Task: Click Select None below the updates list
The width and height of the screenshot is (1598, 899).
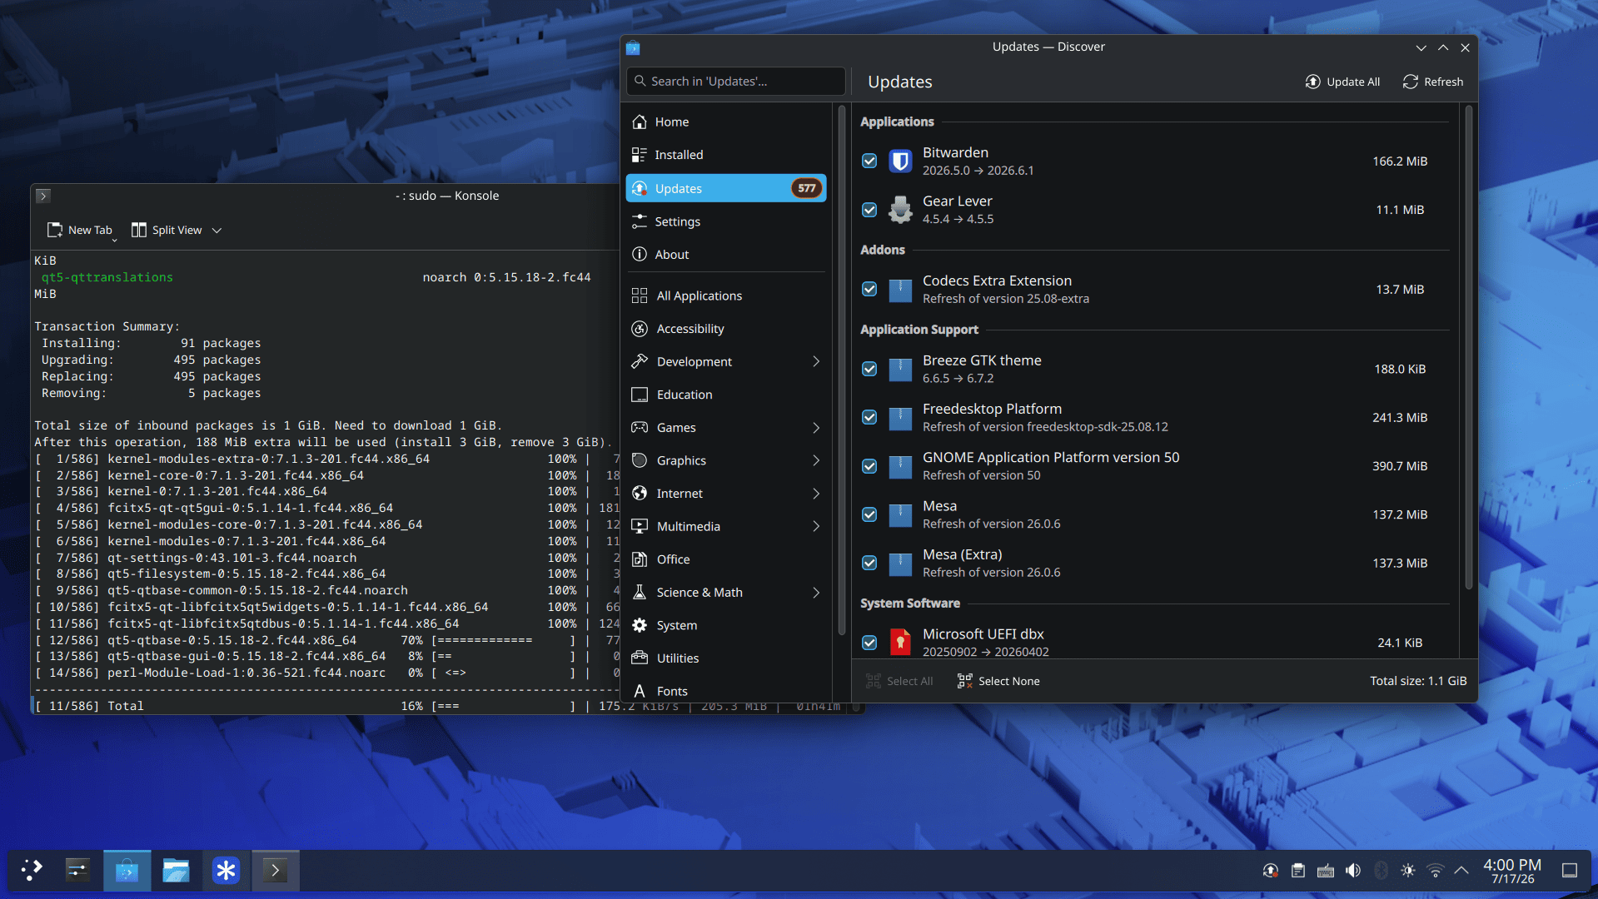Action: click(x=998, y=681)
